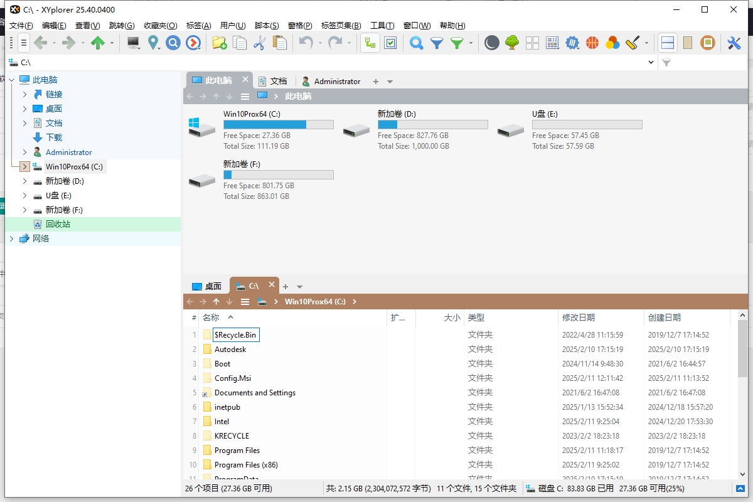Viewport: 753px width, 502px height.
Task: Open the drives monitor icon in toolbar
Action: (133, 43)
